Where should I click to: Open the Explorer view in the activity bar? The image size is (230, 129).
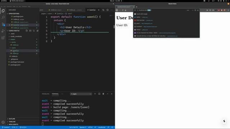coord(3,11)
